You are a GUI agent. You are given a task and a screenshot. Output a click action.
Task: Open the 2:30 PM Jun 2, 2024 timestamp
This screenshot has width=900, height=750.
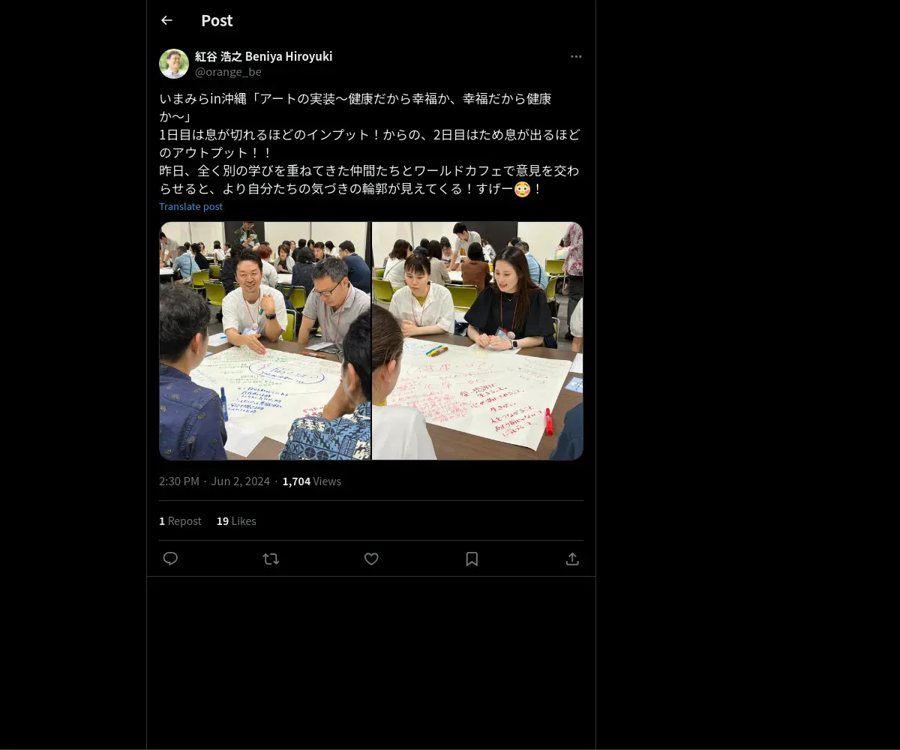pyautogui.click(x=214, y=481)
